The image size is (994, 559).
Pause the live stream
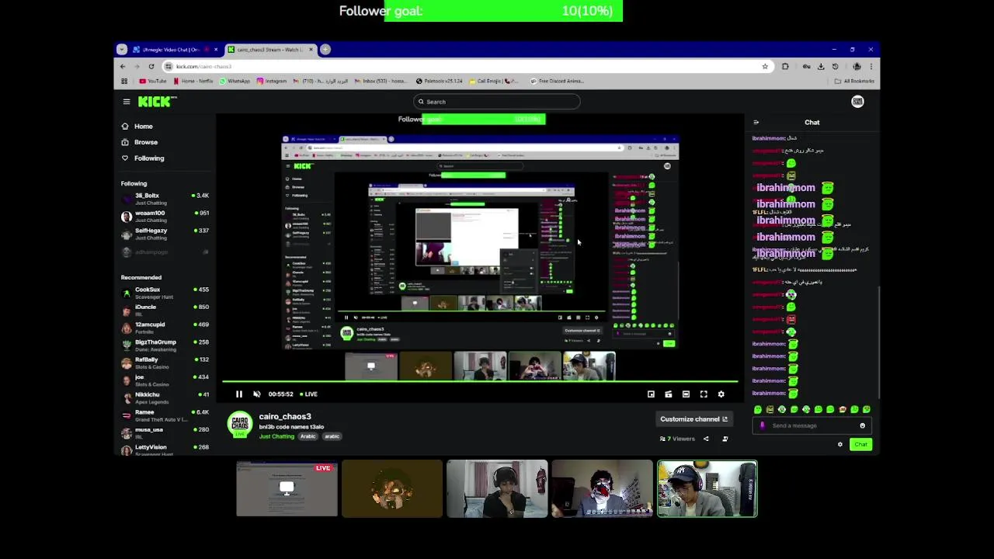pyautogui.click(x=239, y=394)
